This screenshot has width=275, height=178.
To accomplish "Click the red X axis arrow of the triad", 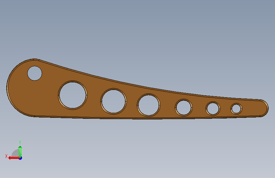I will [x=14, y=158].
